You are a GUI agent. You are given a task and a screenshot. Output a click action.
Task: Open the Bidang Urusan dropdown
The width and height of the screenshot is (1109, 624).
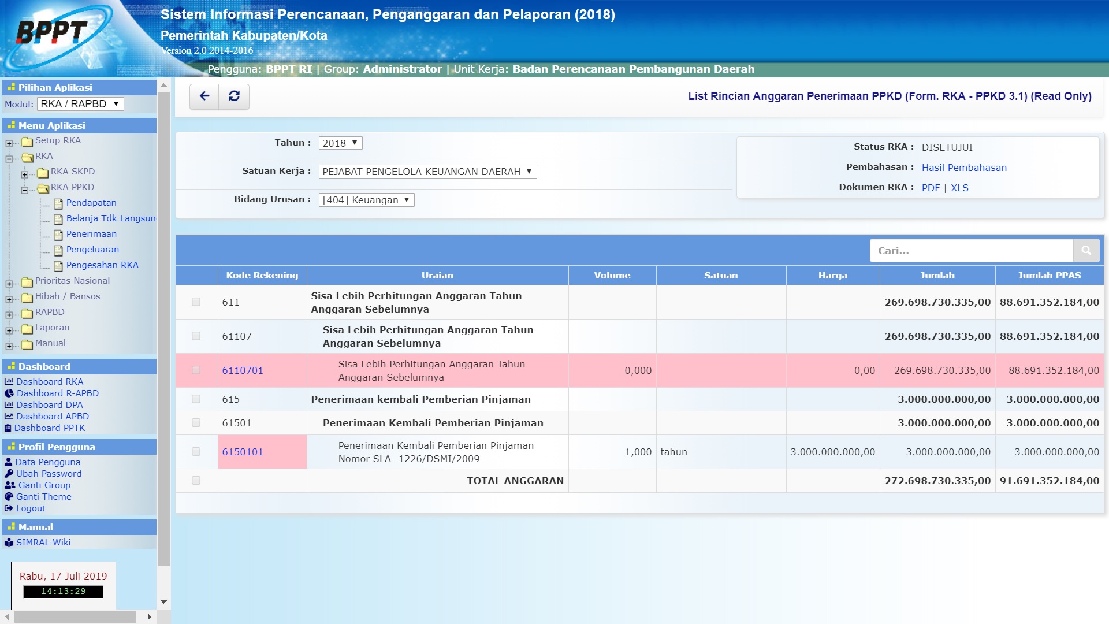coord(366,199)
